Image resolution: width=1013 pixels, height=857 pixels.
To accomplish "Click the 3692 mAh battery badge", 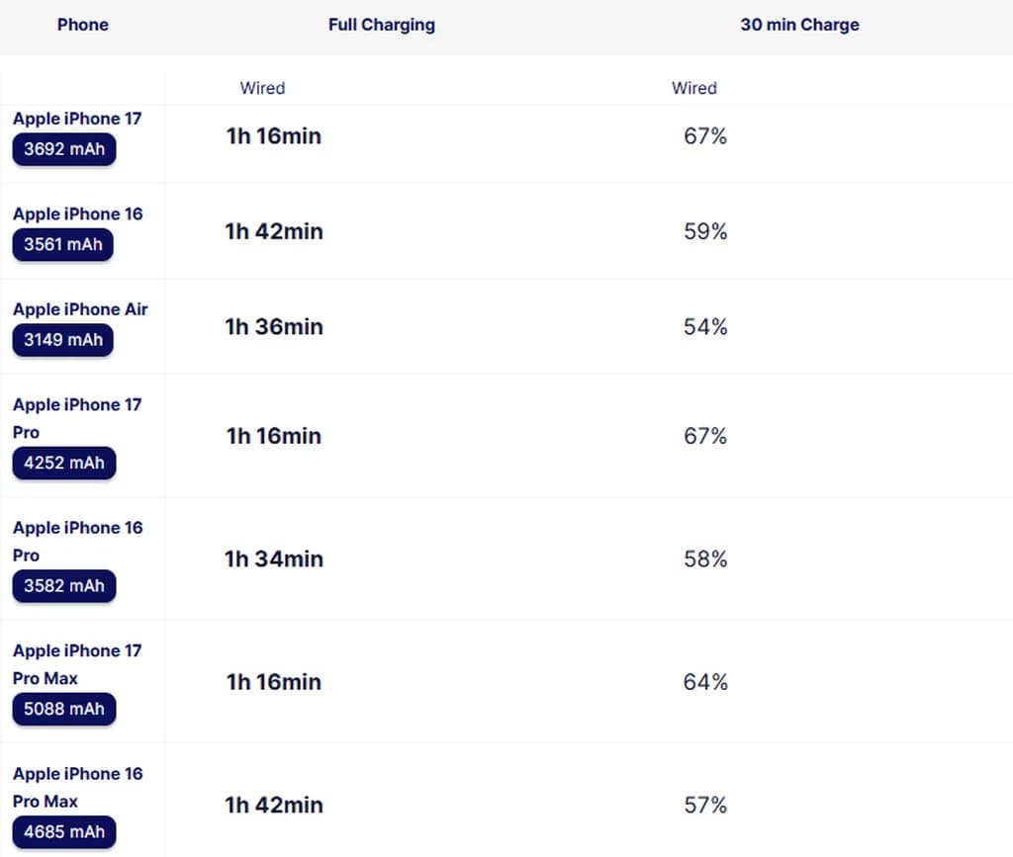I will click(x=63, y=150).
